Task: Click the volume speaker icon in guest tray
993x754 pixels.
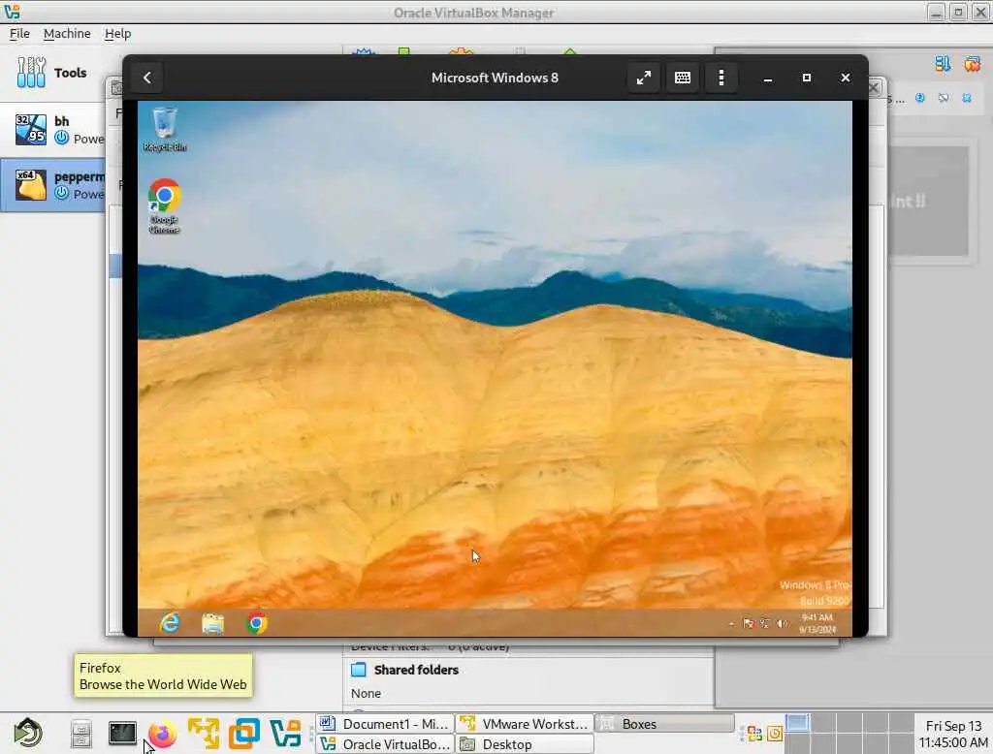Action: pos(782,623)
